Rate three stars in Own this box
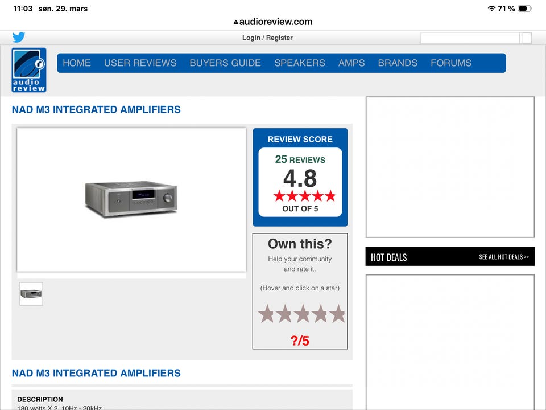546x410 pixels. (x=302, y=313)
